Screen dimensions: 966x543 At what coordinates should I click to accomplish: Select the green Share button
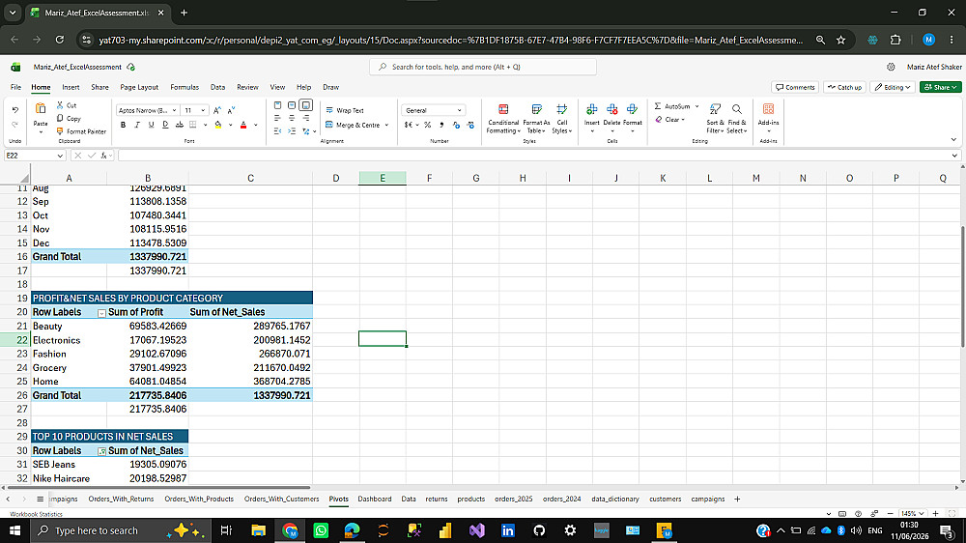point(940,87)
